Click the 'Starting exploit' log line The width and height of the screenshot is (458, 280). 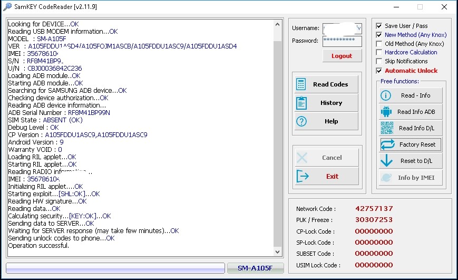tap(54, 194)
